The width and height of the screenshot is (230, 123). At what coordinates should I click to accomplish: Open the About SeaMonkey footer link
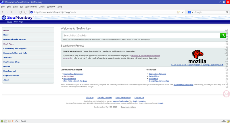123,98
